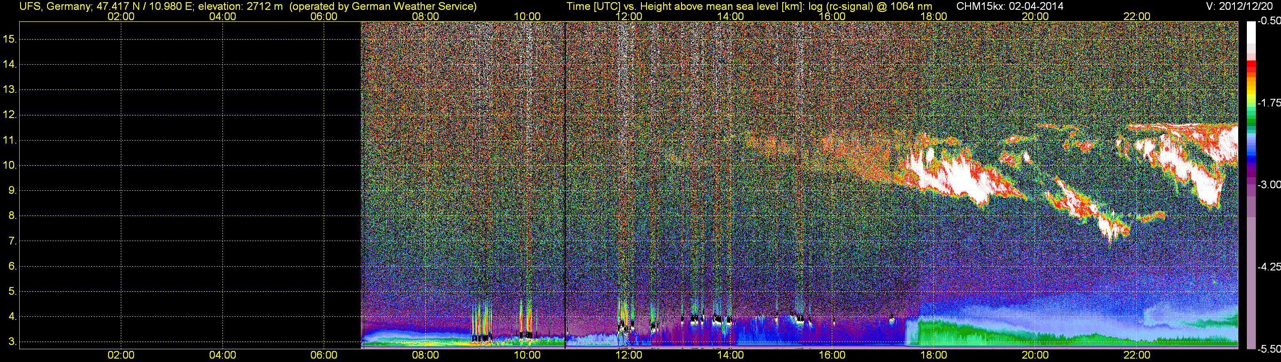Select the -1.75 color scale label

point(1269,103)
